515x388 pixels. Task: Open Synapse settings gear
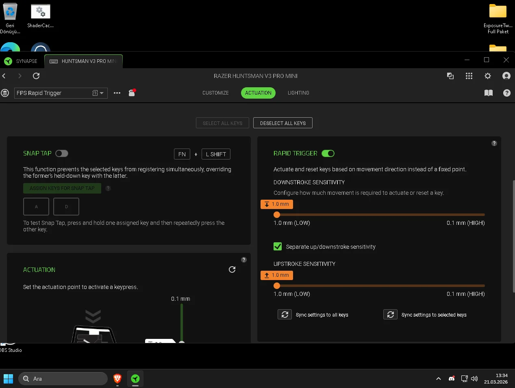[488, 76]
